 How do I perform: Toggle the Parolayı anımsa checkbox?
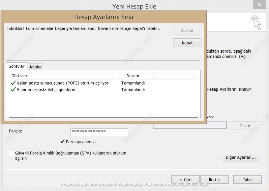click(62, 142)
